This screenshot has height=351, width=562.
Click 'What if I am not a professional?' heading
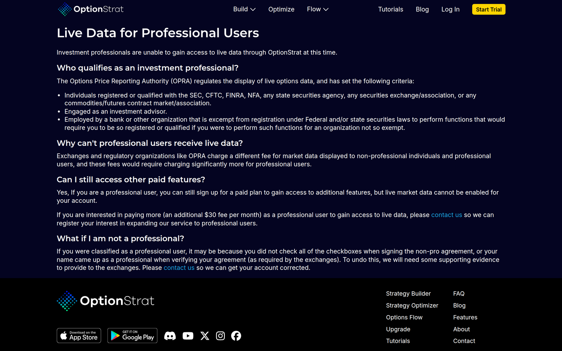[120, 238]
